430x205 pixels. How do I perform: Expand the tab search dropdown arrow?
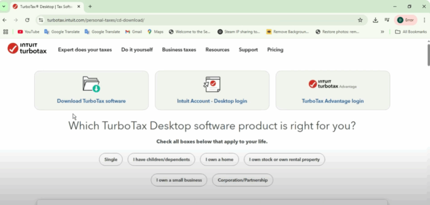[x=4, y=7]
